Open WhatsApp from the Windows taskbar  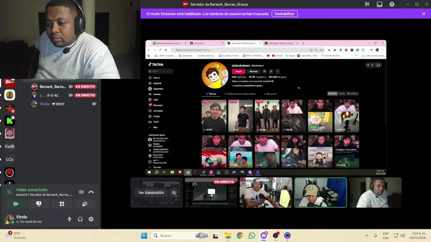(x=252, y=236)
